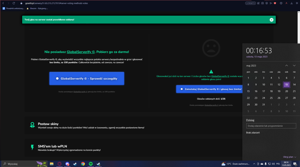Click the 'sobota, 13 maja 2023' date link
This screenshot has height=167, width=300.
point(257,56)
